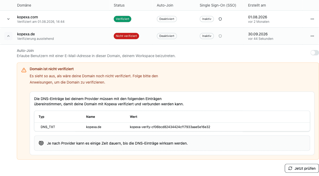Click the Verifizierung ausstehend subtitle
319x176 pixels.
tap(35, 39)
